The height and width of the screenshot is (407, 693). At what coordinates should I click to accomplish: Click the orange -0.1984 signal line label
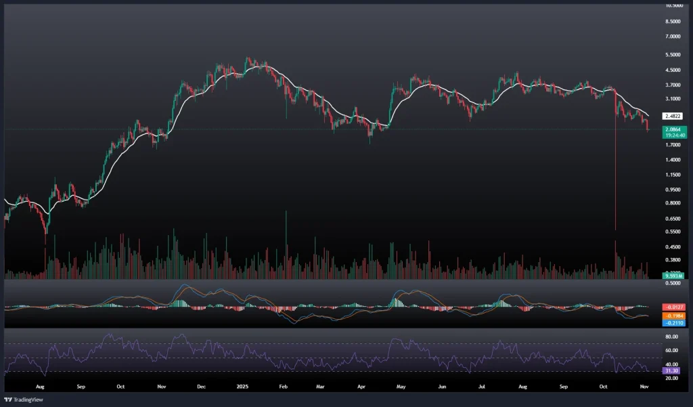674,316
